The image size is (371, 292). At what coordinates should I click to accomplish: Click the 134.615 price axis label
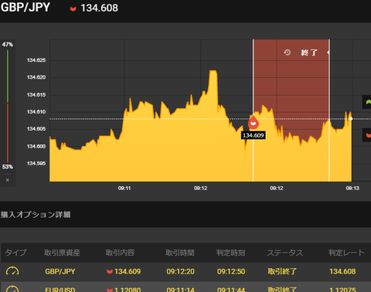tap(36, 95)
